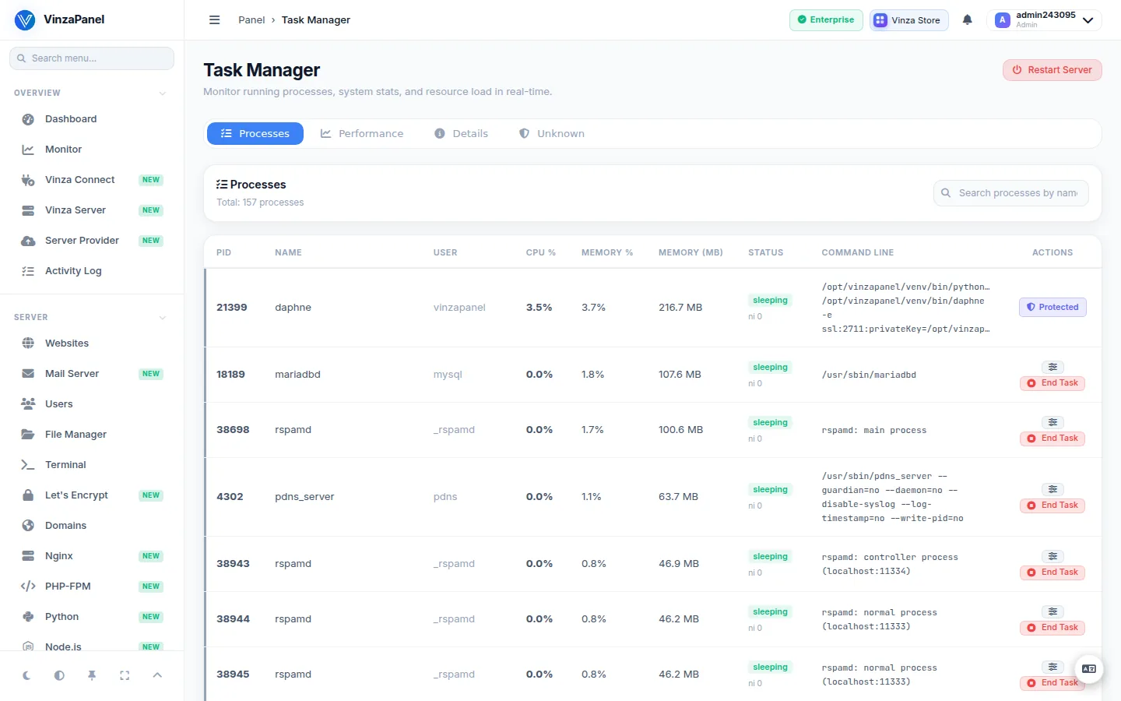Open Vinza Connect in sidebar
Image resolution: width=1121 pixels, height=701 pixels.
click(92, 180)
